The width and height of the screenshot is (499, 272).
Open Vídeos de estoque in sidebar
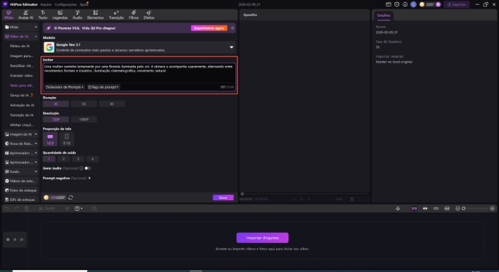pos(21,181)
